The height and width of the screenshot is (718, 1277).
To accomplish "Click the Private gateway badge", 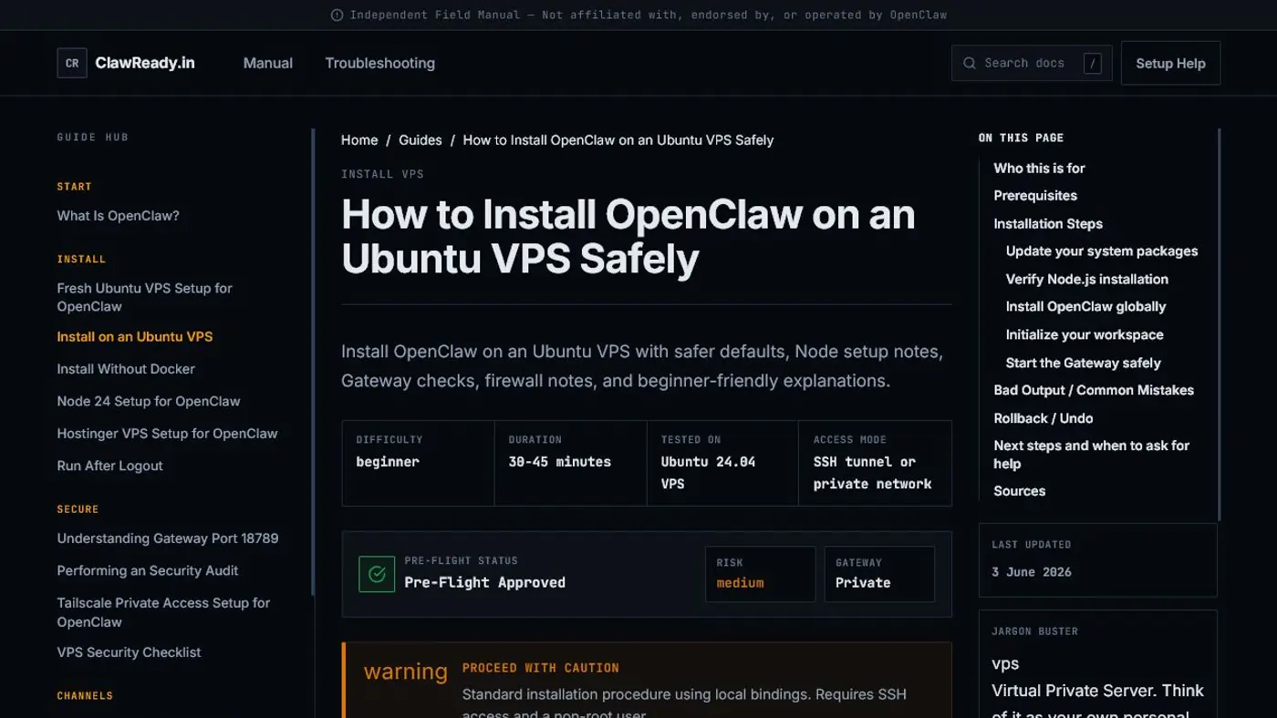I will (863, 583).
